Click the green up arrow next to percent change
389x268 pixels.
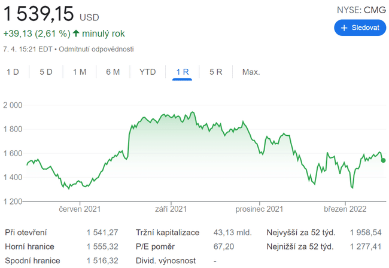pos(76,33)
